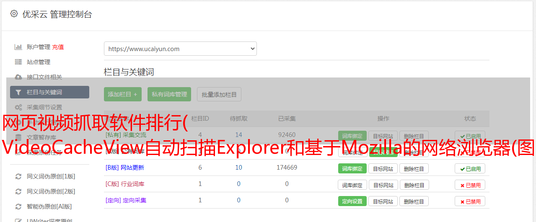This screenshot has width=536, height=222.
Task: Click 词库绑定 in the 网站更新 row
Action: 352,168
